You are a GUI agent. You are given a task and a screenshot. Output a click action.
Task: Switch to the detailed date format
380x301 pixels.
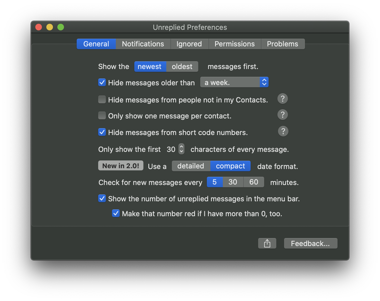pos(191,166)
